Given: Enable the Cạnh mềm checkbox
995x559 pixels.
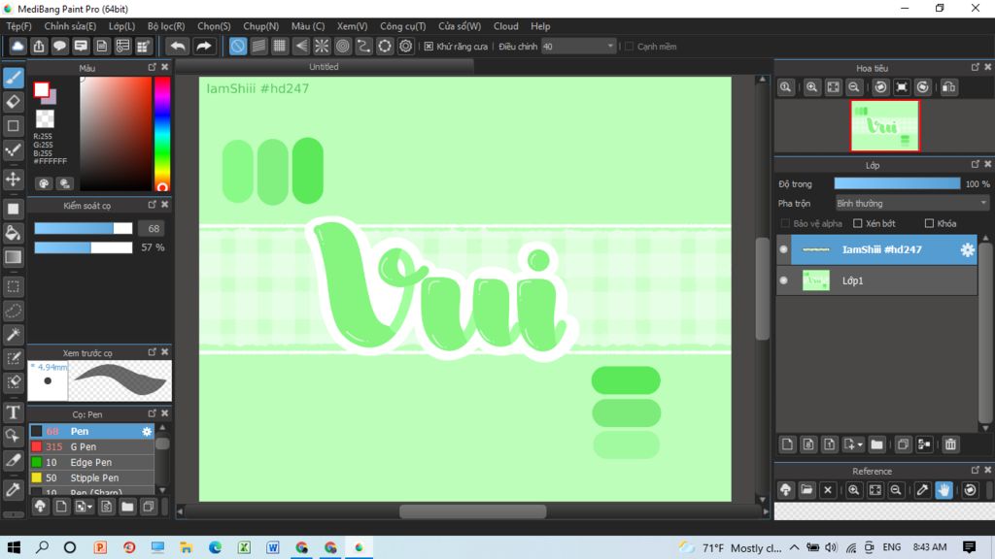Looking at the screenshot, I should (x=630, y=47).
